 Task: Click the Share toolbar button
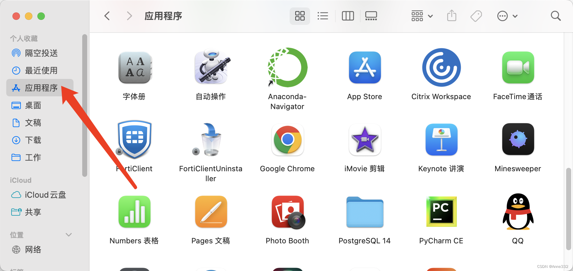tap(452, 16)
